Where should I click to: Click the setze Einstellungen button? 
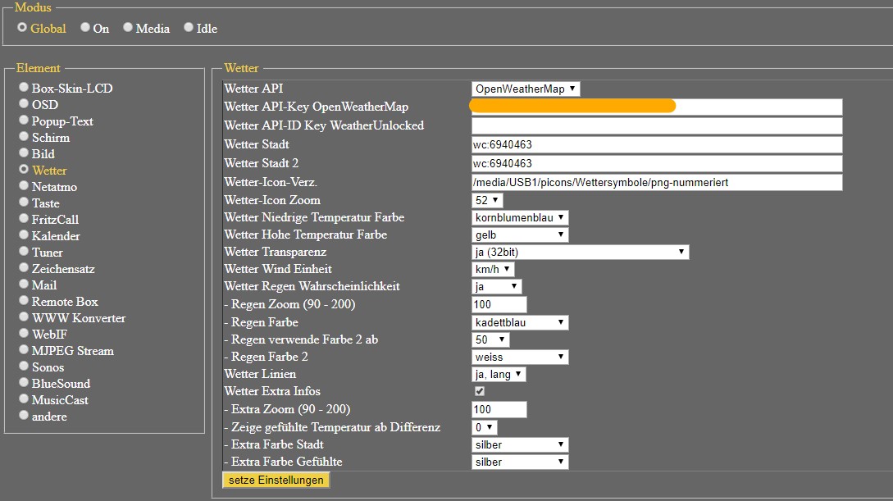(276, 480)
